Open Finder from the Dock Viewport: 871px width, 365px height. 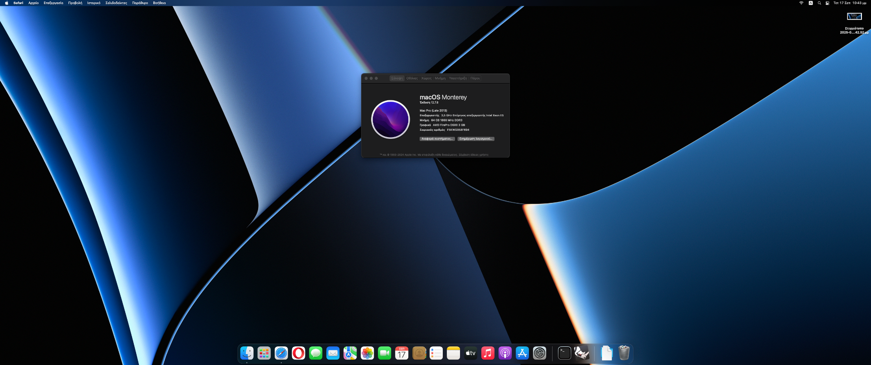click(x=247, y=353)
